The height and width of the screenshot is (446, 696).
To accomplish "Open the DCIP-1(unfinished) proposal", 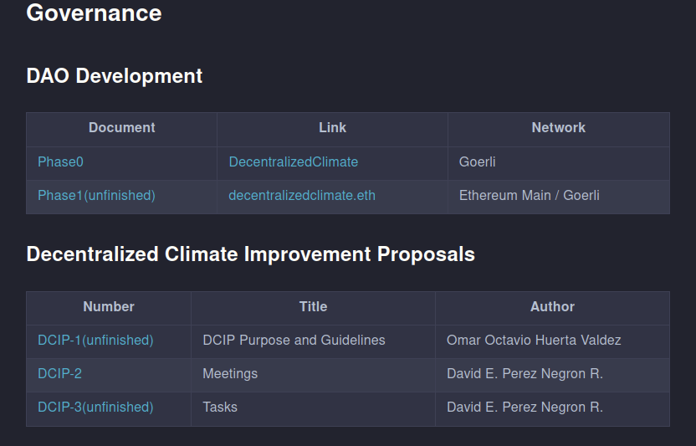I will (x=95, y=341).
